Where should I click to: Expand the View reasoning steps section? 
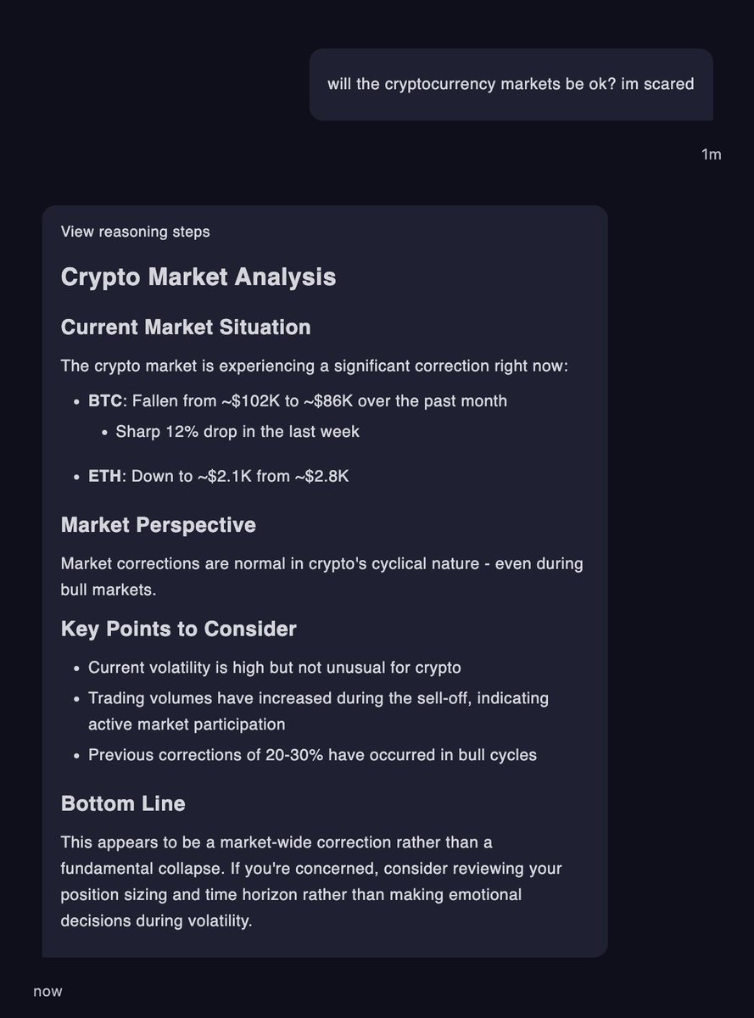[x=136, y=231]
